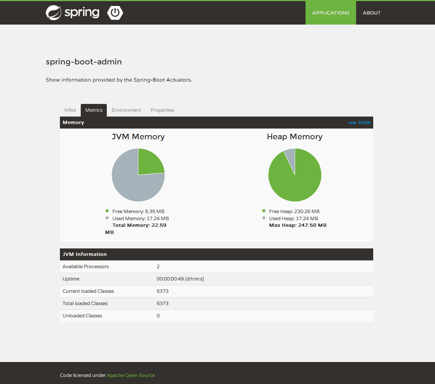This screenshot has height=384, width=435.
Task: Click the Spring Boot power icon
Action: [x=115, y=13]
